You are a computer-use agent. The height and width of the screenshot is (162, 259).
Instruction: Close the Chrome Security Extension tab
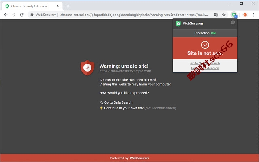point(58,6)
